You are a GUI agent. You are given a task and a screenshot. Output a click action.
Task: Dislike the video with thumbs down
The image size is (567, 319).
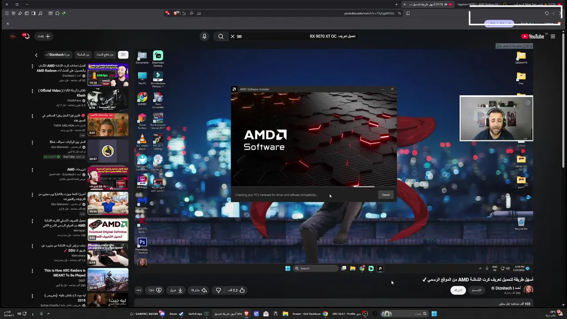[x=218, y=290]
